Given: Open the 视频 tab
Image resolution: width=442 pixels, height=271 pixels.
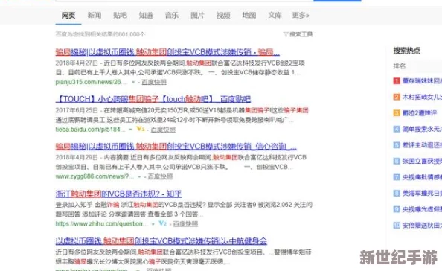Looking at the screenshot, I should coord(223,15).
